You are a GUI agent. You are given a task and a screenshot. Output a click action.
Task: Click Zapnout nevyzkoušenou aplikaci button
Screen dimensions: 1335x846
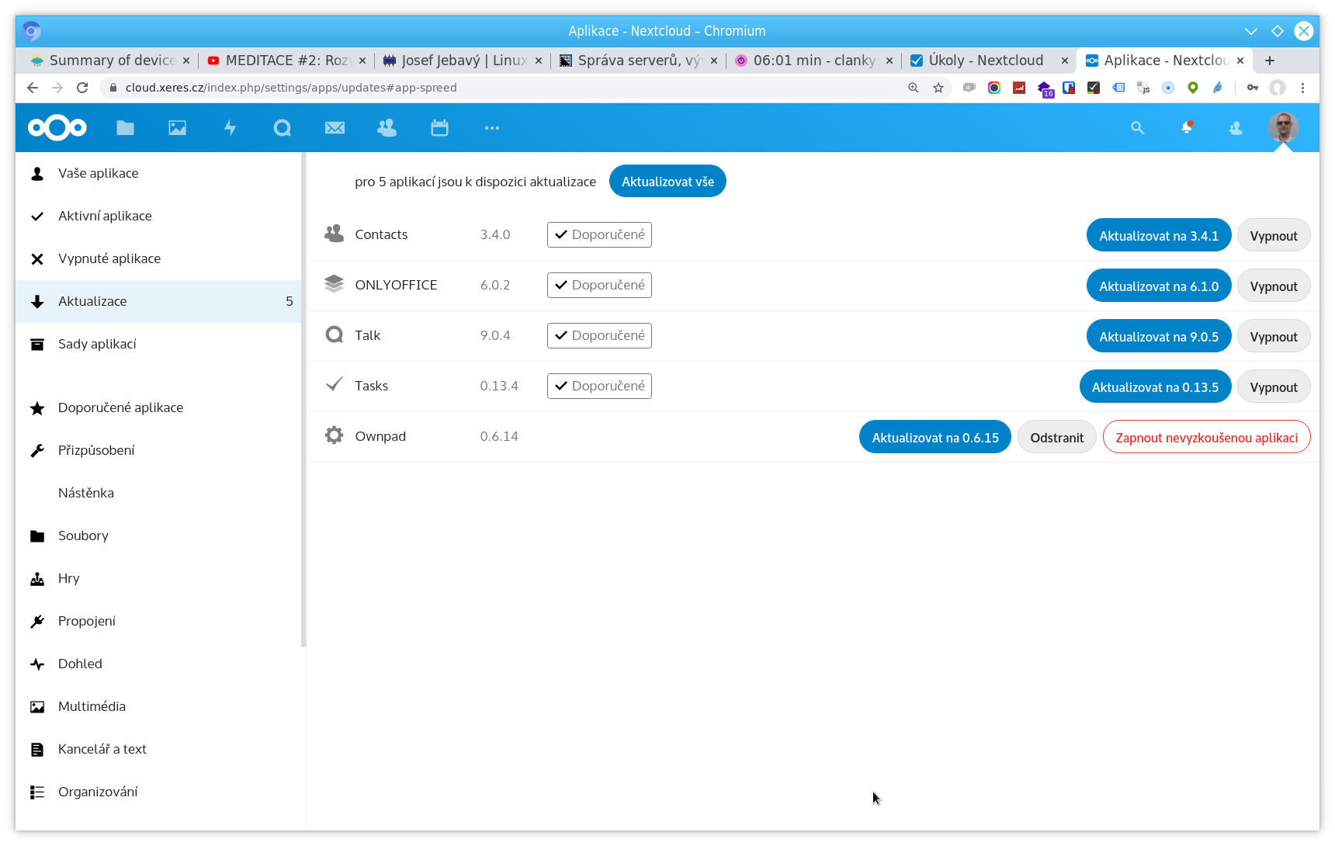(1207, 438)
